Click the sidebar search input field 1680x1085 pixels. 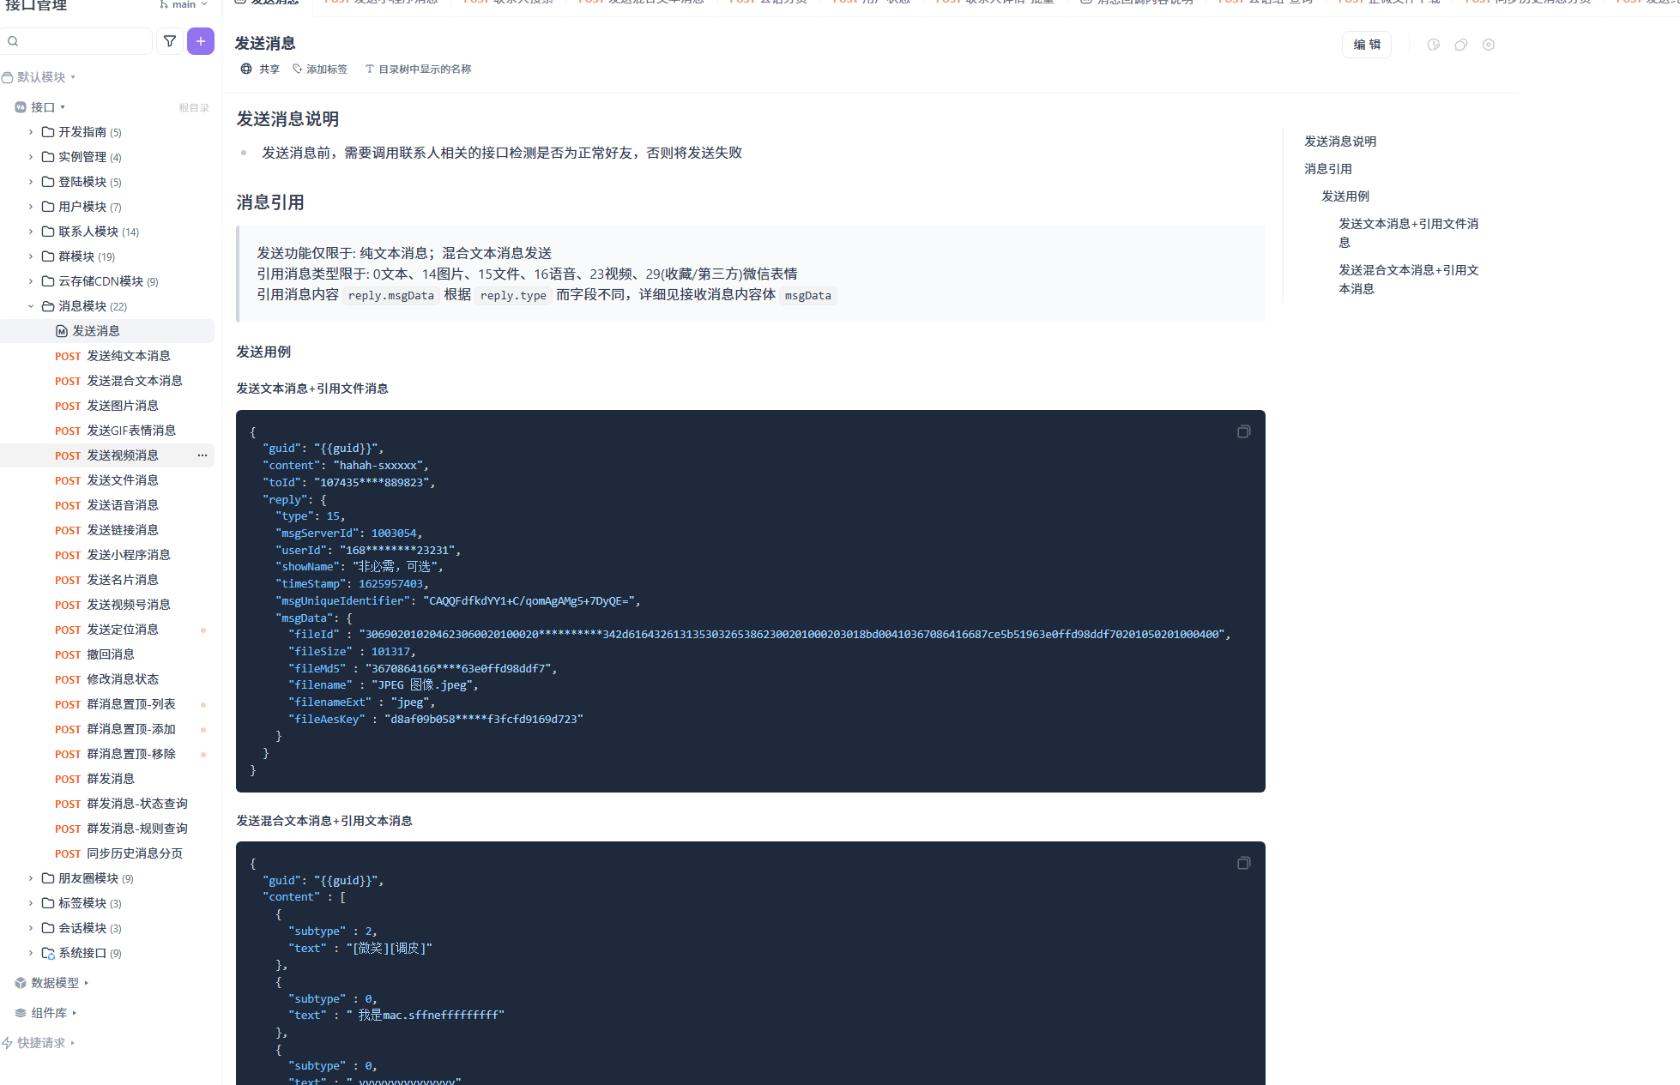click(x=82, y=41)
